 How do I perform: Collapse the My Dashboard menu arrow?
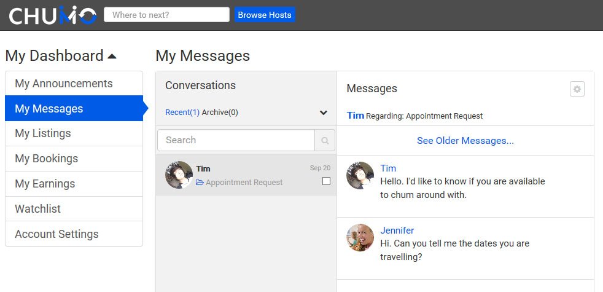[x=112, y=56]
